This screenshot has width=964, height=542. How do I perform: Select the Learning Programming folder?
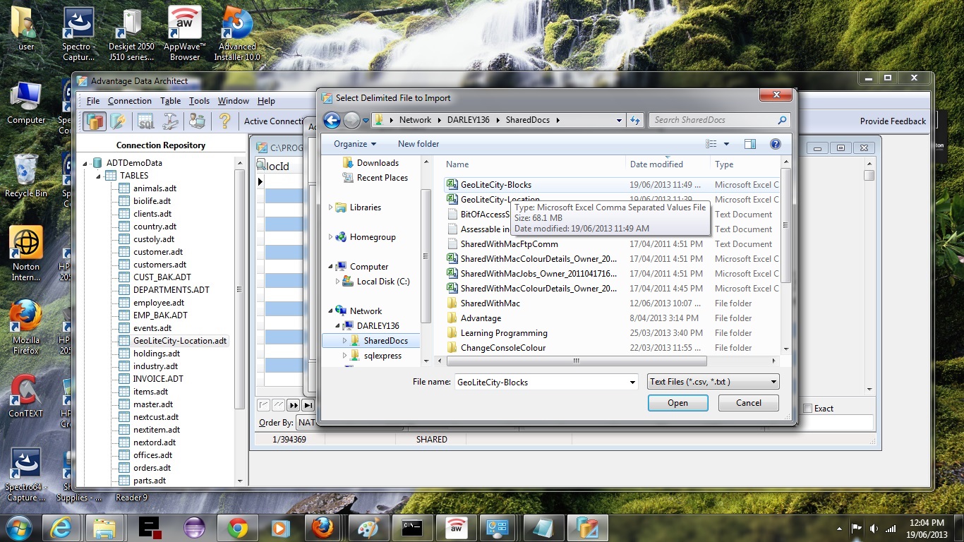coord(503,333)
